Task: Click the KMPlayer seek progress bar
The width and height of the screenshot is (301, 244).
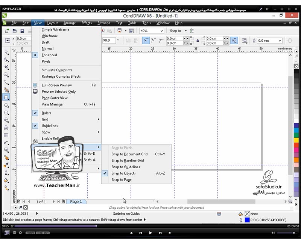Action: [151, 226]
